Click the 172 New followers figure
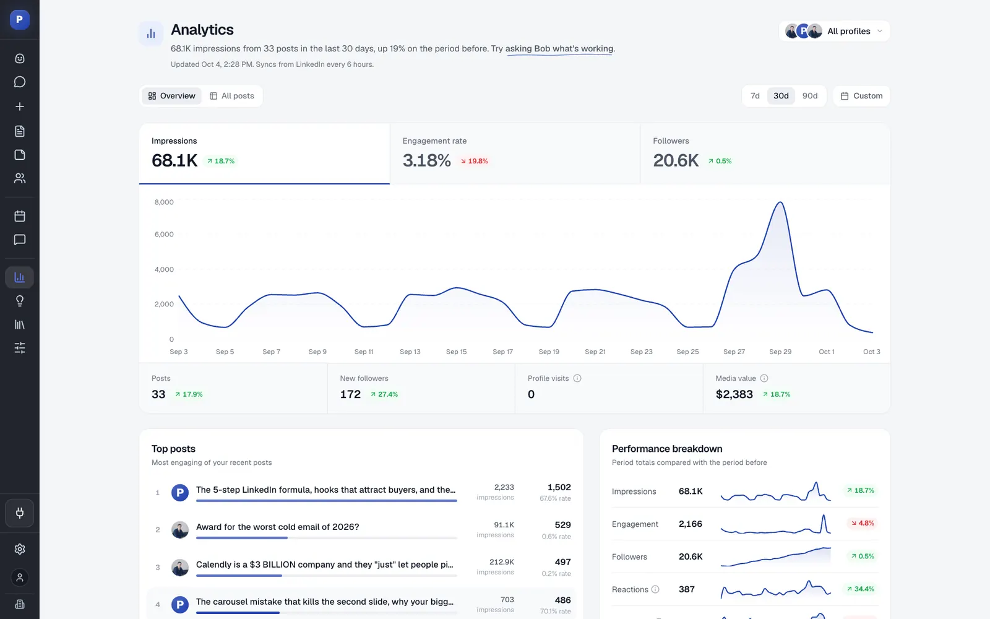990x619 pixels. click(x=350, y=394)
